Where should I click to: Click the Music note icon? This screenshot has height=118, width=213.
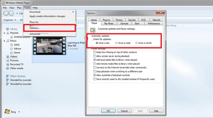(8, 41)
